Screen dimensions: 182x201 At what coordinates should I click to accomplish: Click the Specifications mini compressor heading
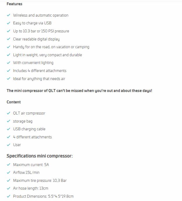click(39, 156)
